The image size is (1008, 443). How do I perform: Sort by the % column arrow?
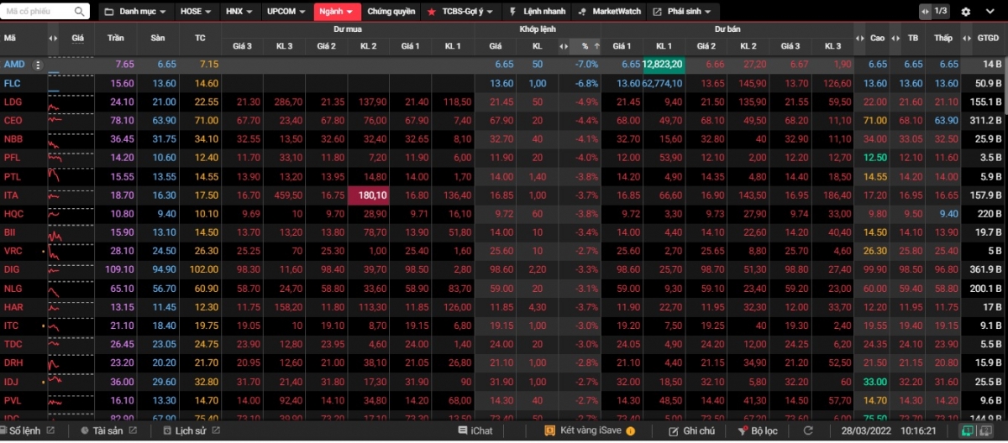tap(597, 45)
